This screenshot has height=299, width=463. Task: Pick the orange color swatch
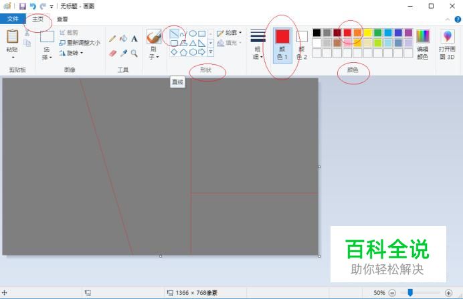point(357,33)
